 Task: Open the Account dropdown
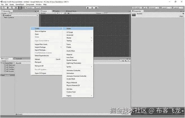pyautogui.click(x=154, y=8)
